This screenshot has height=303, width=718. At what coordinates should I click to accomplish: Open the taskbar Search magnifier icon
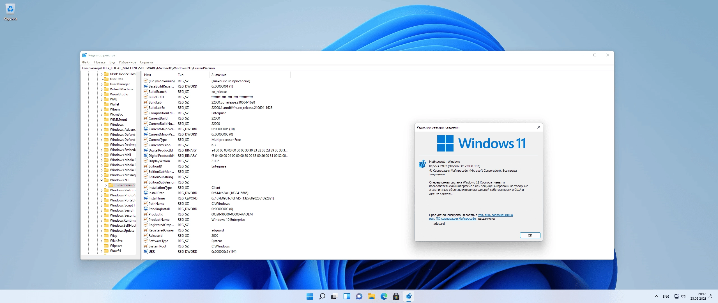[x=322, y=296]
